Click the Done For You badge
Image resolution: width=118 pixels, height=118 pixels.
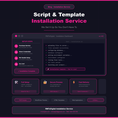pyautogui.click(x=25, y=92)
